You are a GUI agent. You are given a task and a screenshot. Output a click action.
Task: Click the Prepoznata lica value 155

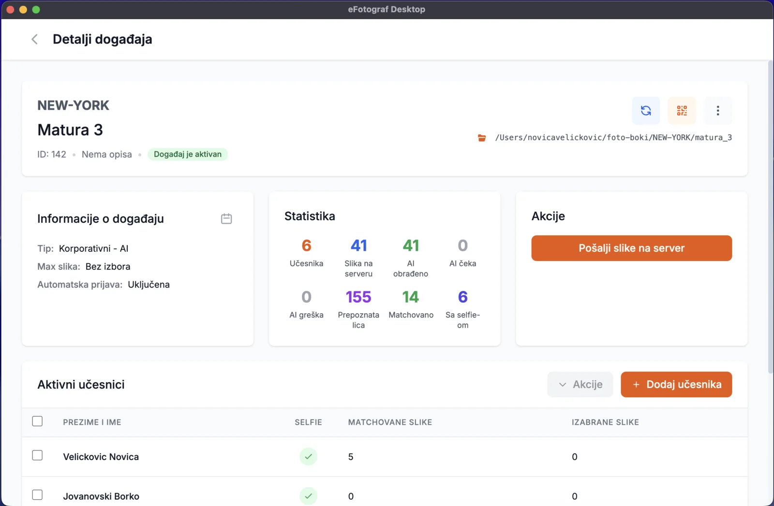358,297
